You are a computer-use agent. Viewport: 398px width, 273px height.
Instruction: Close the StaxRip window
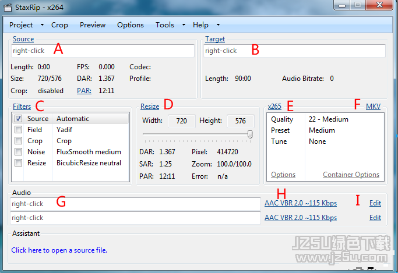pos(379,5)
